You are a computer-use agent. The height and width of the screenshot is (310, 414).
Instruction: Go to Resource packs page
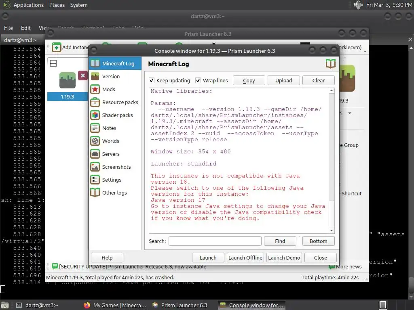[x=115, y=102]
